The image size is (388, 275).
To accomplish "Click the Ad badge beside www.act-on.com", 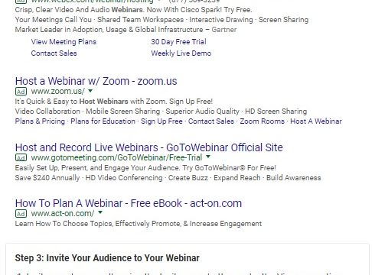I will point(21,214).
